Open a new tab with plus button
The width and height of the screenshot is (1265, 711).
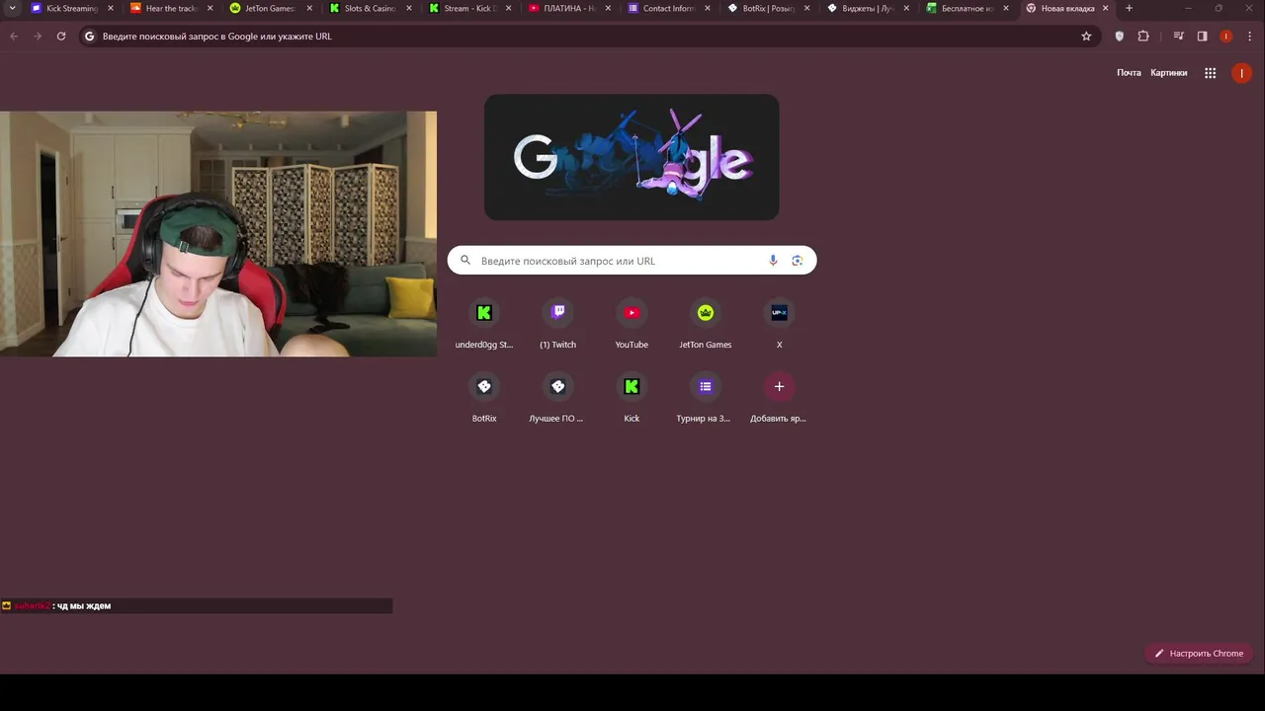(x=1129, y=8)
